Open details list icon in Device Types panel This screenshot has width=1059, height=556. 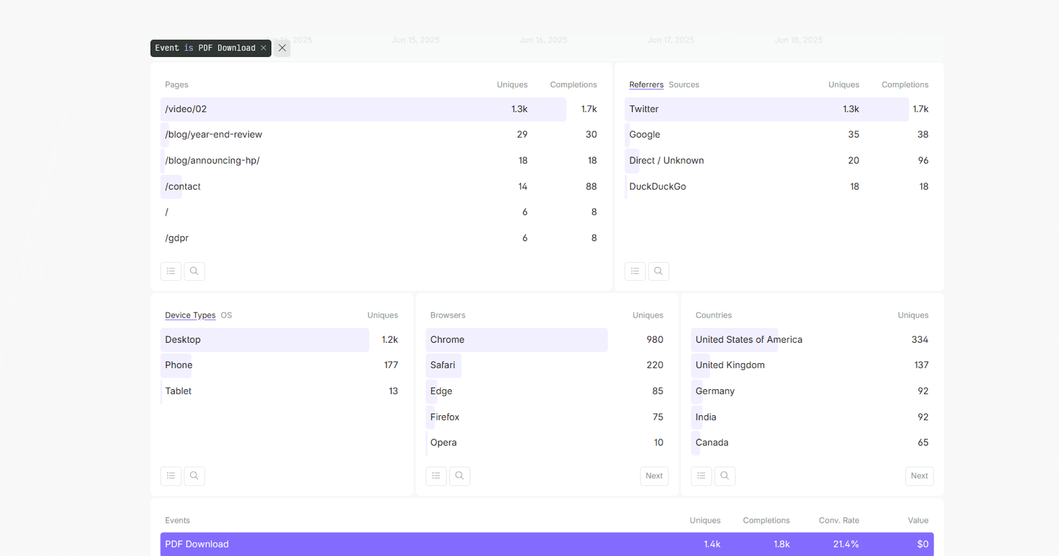(x=171, y=476)
